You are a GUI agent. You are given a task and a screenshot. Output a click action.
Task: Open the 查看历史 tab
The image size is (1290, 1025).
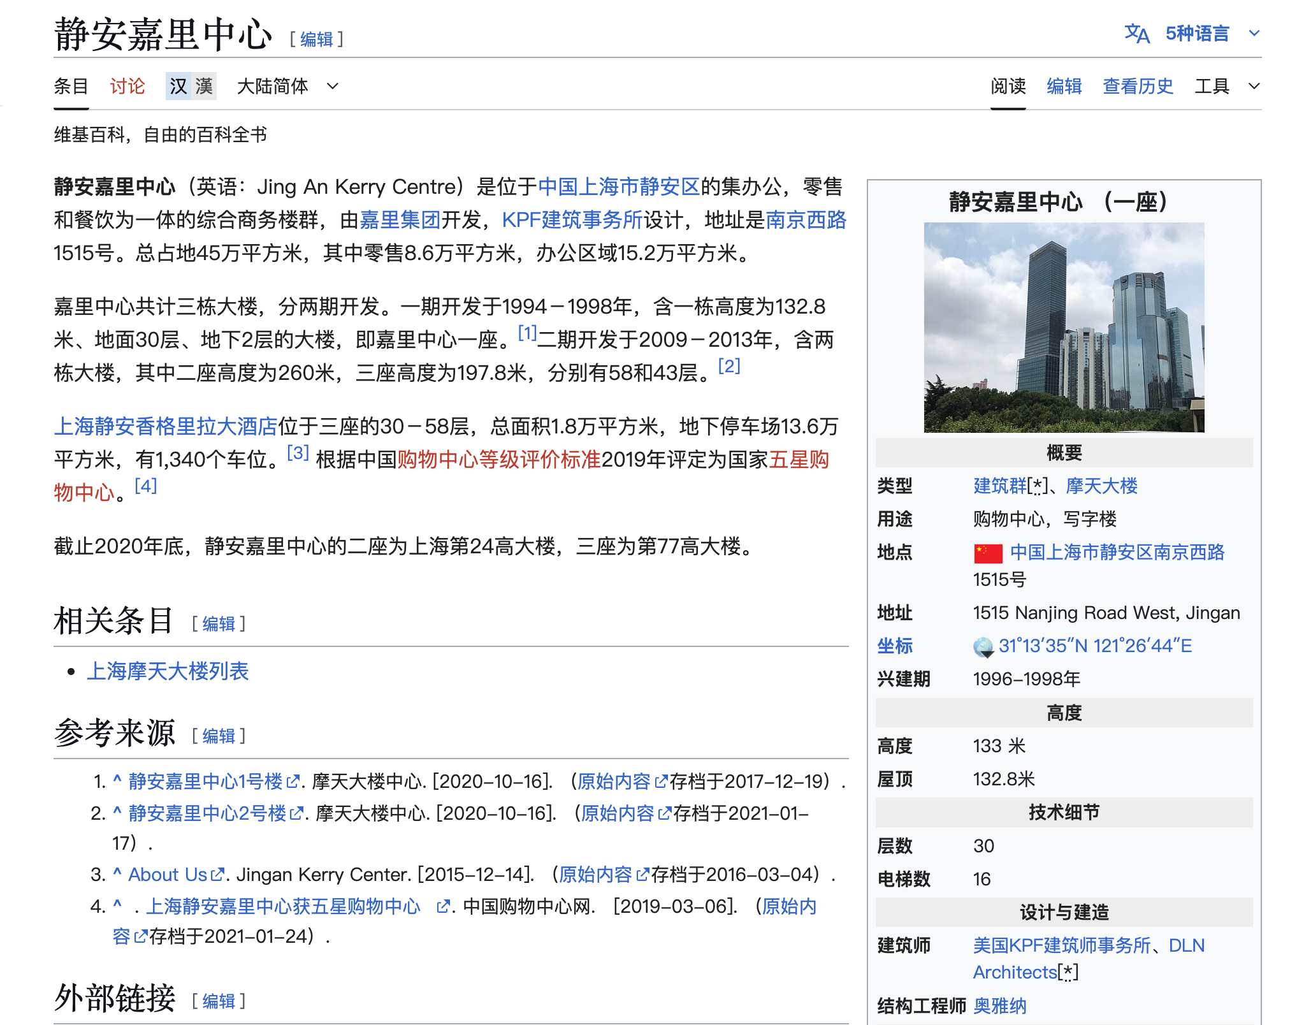click(1138, 86)
